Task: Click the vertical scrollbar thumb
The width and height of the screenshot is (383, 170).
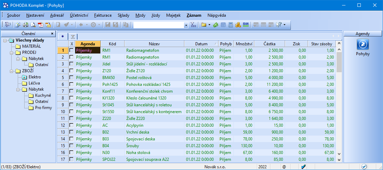Action: point(339,62)
